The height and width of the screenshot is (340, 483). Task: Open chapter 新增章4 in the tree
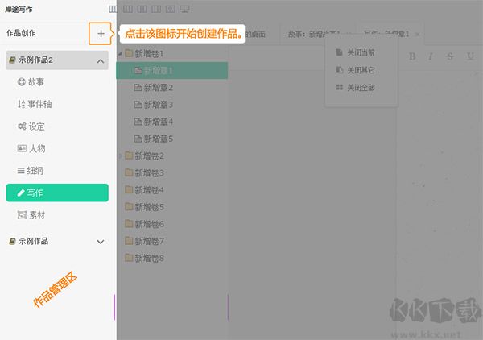click(x=154, y=122)
